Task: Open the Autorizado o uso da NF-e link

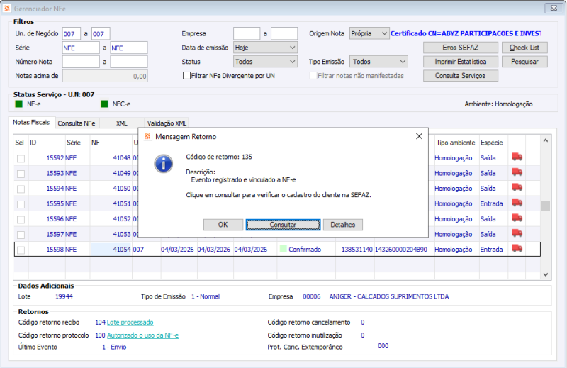Action: pyautogui.click(x=143, y=335)
